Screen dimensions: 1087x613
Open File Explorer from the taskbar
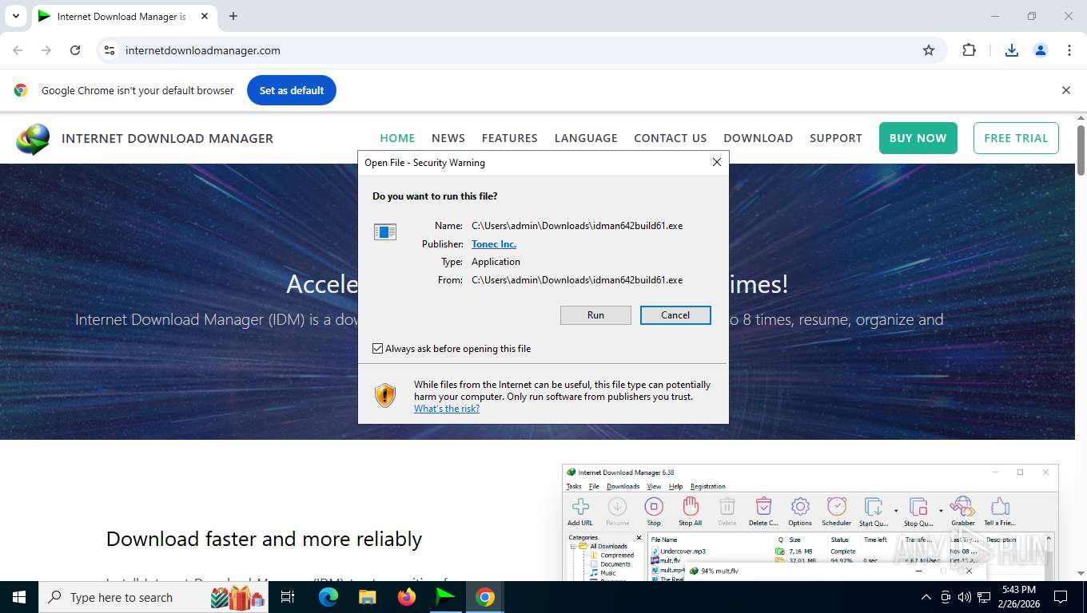pyautogui.click(x=367, y=597)
